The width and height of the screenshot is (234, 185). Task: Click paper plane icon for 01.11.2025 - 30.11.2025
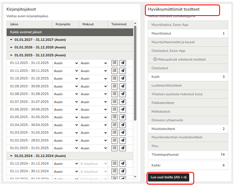[x=122, y=71]
